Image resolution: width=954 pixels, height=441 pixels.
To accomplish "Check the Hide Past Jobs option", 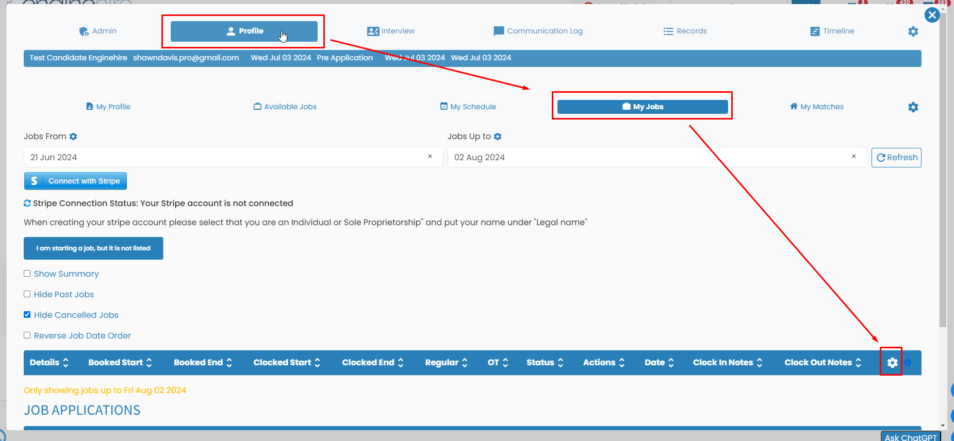I will pos(27,294).
